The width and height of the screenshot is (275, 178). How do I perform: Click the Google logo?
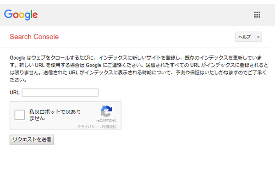(x=21, y=15)
